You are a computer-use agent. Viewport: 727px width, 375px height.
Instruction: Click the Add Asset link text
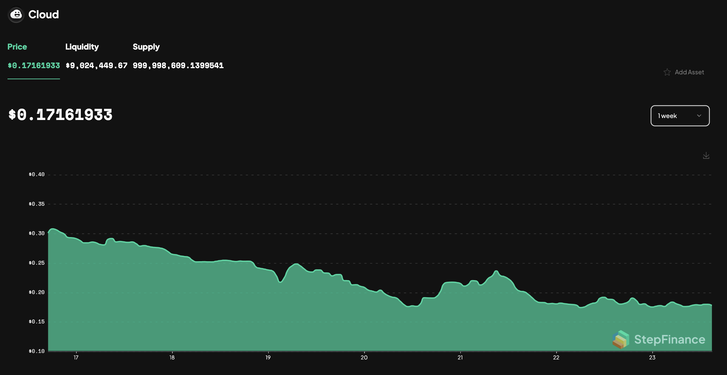[x=689, y=72]
